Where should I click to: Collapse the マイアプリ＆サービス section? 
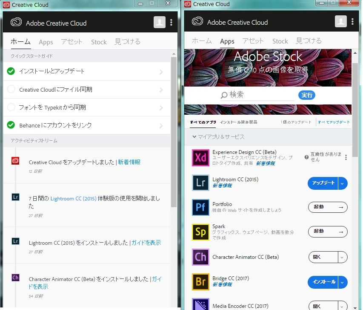coord(194,137)
